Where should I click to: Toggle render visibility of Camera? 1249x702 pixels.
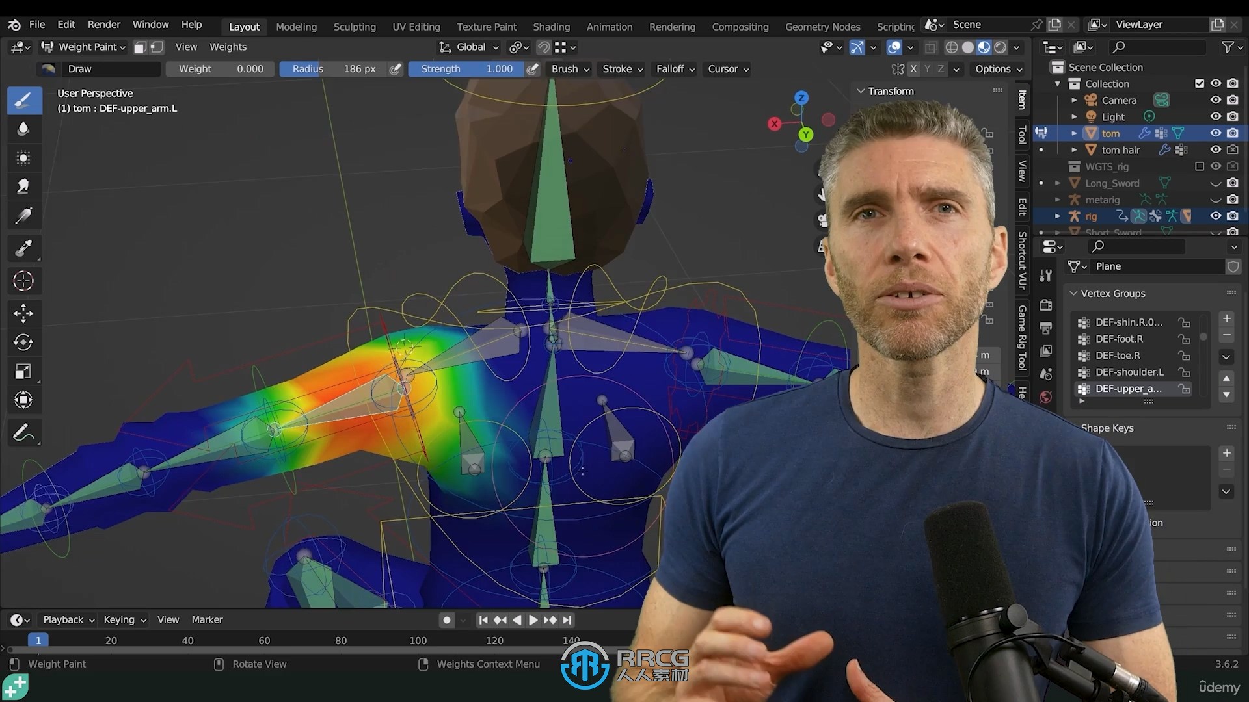pyautogui.click(x=1233, y=100)
